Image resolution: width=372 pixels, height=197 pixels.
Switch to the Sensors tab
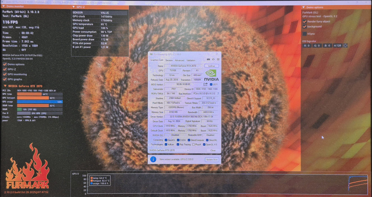click(169, 60)
